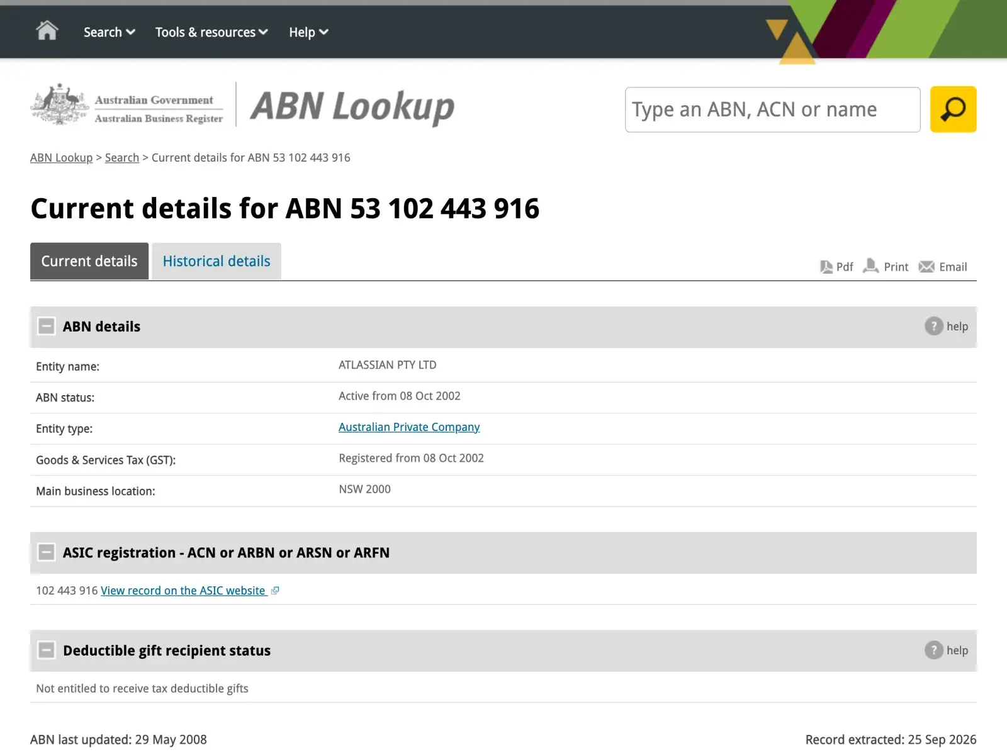The width and height of the screenshot is (1007, 755).
Task: Collapse the ASIC registration section
Action: [x=46, y=552]
